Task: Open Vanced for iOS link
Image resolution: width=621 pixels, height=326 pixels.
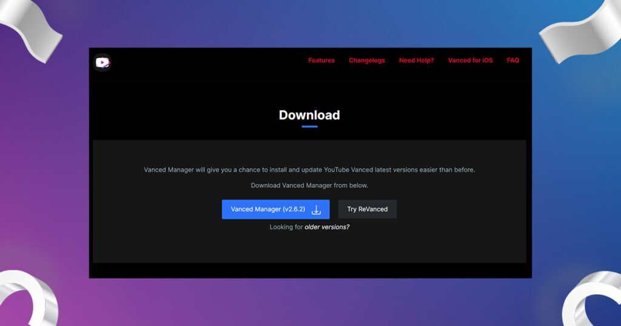Action: 470,61
